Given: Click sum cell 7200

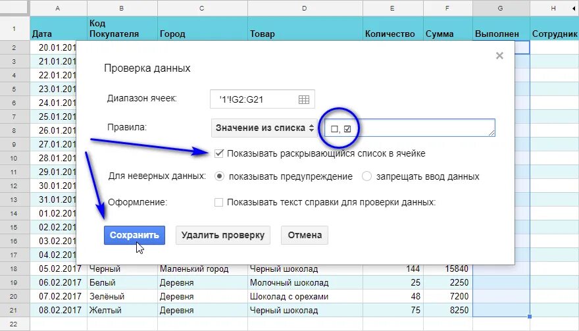Looking at the screenshot, I should pyautogui.click(x=448, y=296).
